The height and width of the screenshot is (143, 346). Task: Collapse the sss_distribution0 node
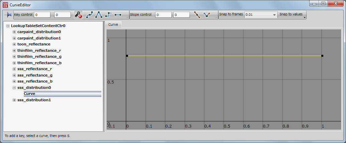point(14,88)
